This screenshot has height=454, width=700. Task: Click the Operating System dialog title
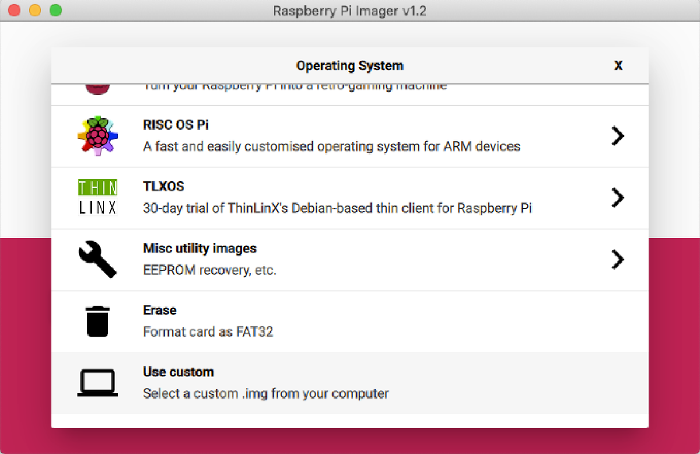[350, 65]
